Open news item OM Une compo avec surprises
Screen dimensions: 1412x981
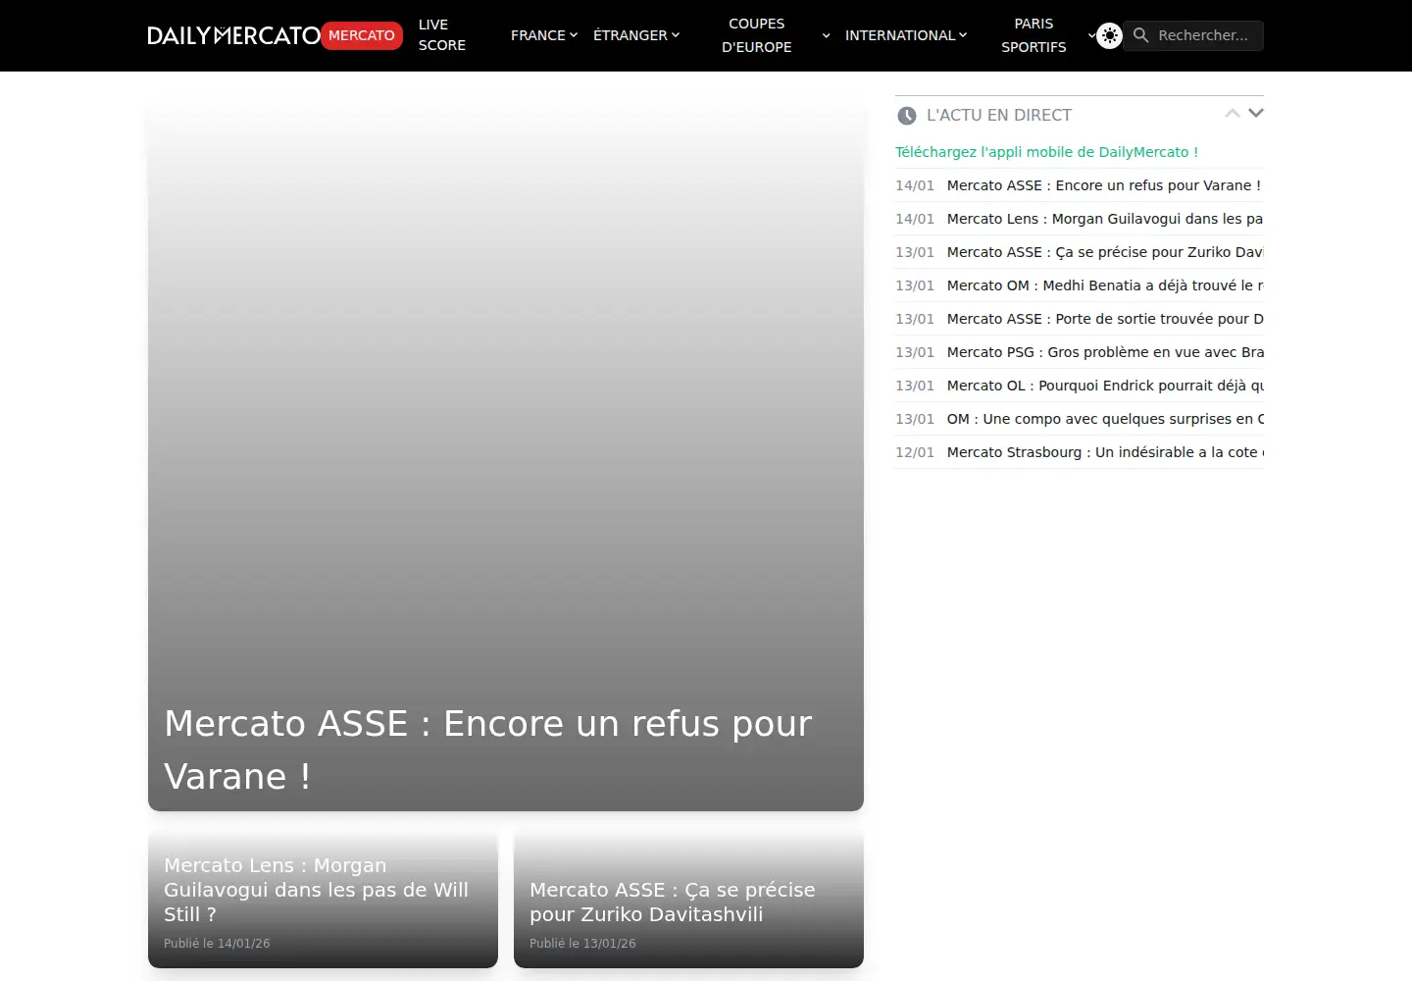[1079, 419]
